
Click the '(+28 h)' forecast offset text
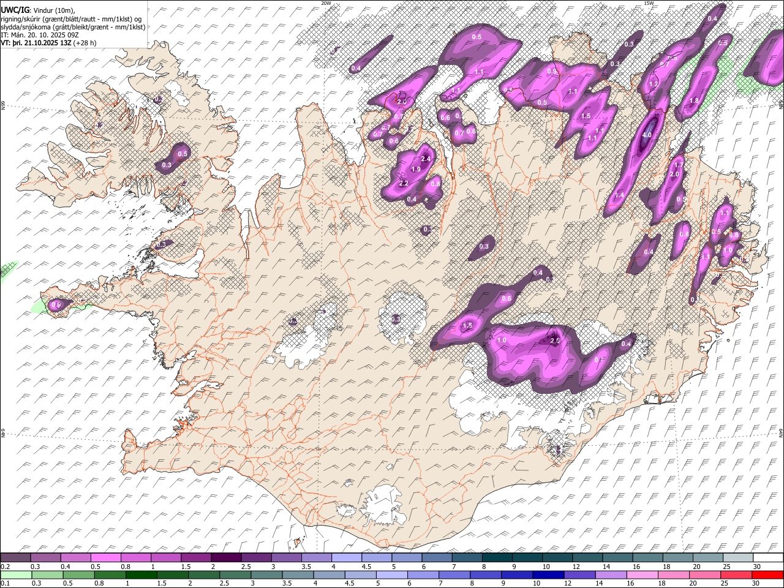tap(85, 43)
